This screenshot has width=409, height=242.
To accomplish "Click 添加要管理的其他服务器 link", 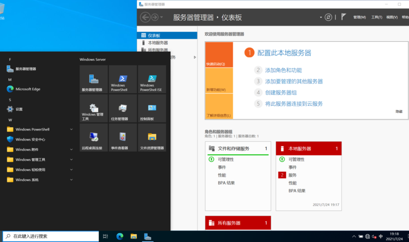I will [293, 81].
